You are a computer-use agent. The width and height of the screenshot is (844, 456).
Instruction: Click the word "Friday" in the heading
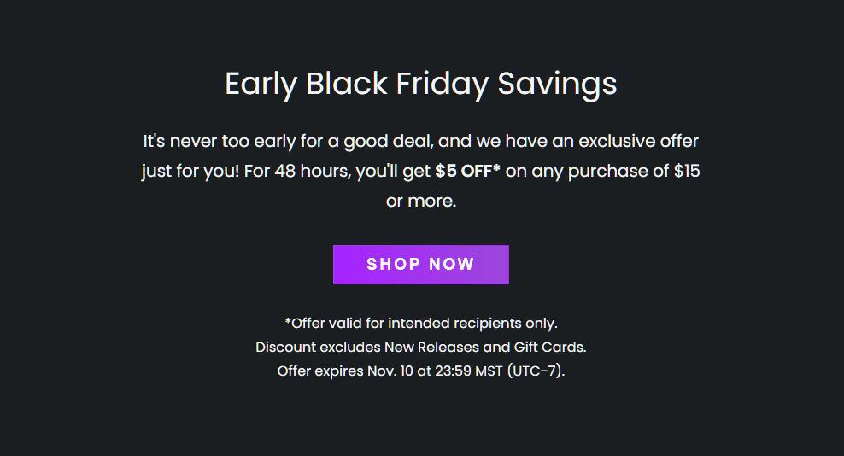tap(442, 84)
